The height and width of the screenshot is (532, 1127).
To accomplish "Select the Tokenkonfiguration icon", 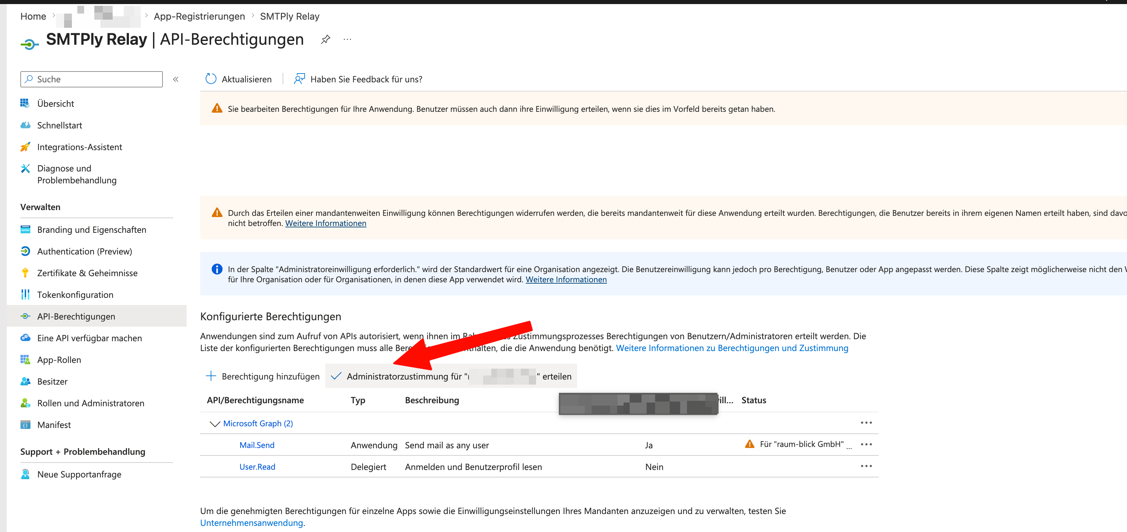I will coord(25,294).
